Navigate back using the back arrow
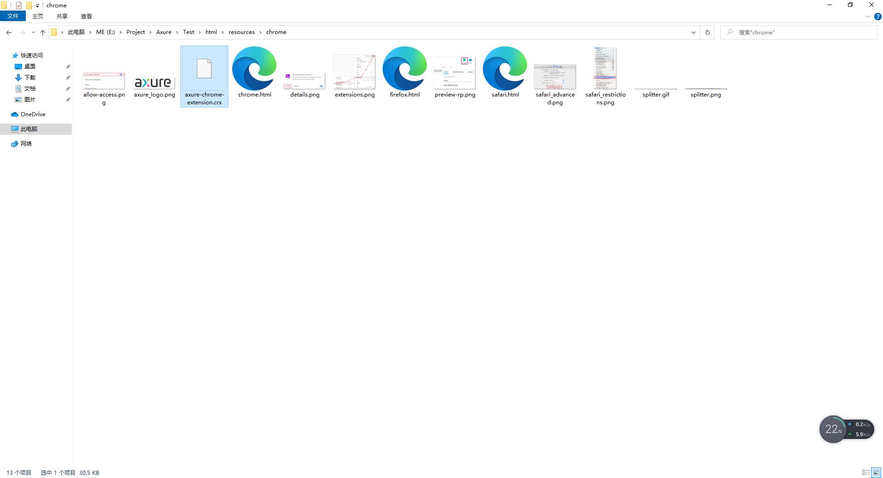883x478 pixels. 8,32
